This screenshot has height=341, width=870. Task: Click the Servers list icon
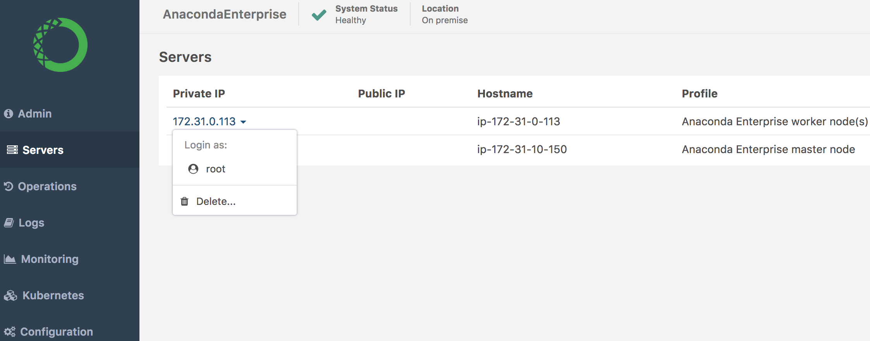[12, 150]
